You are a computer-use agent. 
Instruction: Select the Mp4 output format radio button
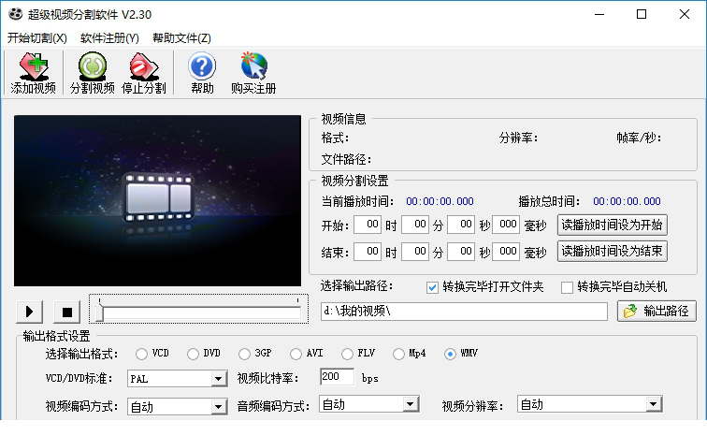[399, 354]
